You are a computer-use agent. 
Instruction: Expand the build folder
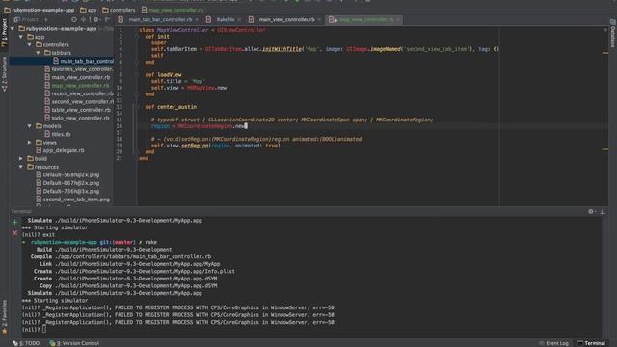pos(21,158)
